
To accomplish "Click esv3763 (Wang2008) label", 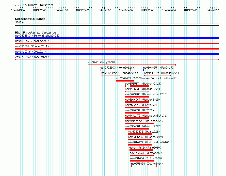I will pyautogui.click(x=101, y=62).
